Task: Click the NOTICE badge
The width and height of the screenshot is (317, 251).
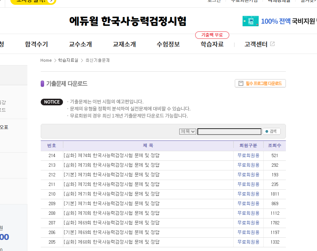Action: [x=52, y=102]
